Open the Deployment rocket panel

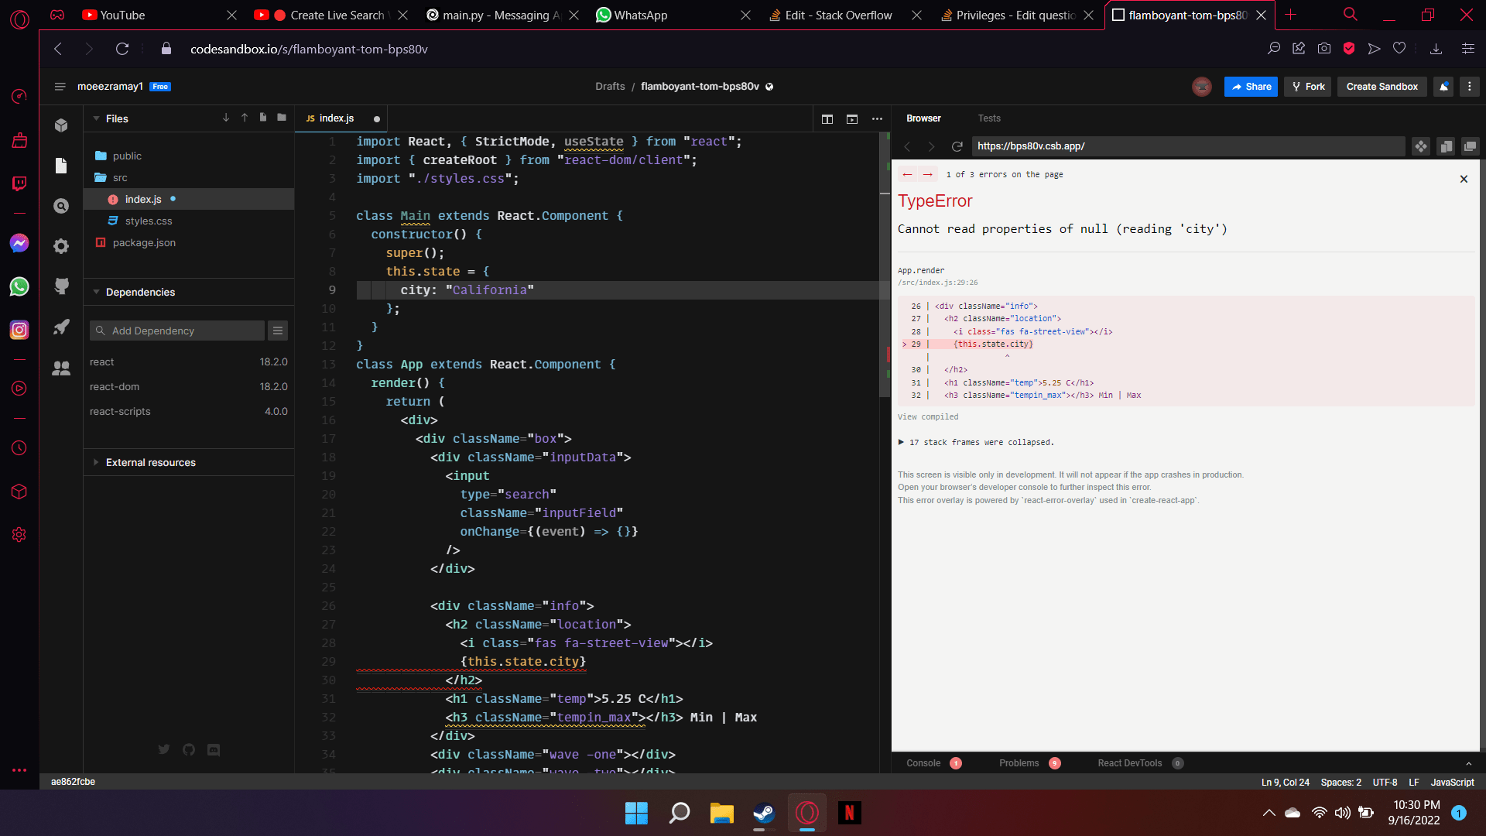(62, 327)
